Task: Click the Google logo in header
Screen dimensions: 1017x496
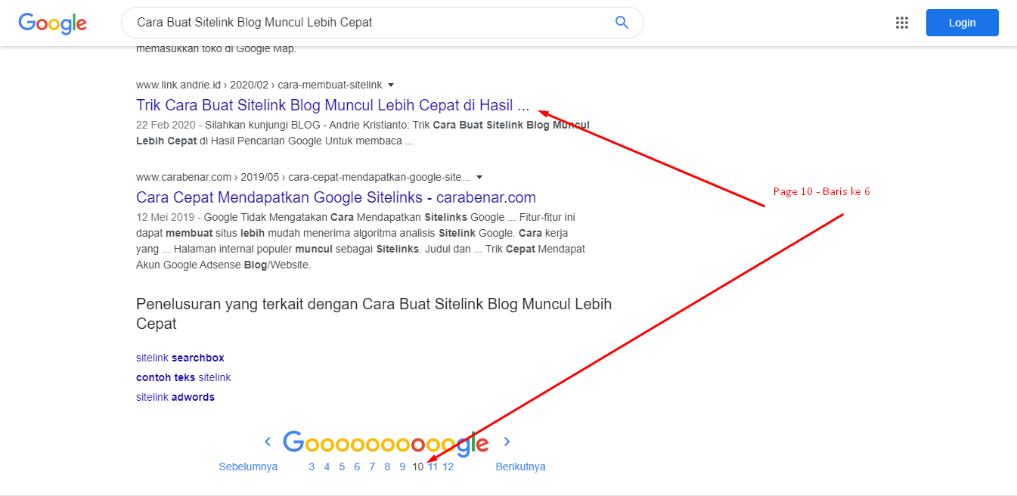Action: (52, 23)
